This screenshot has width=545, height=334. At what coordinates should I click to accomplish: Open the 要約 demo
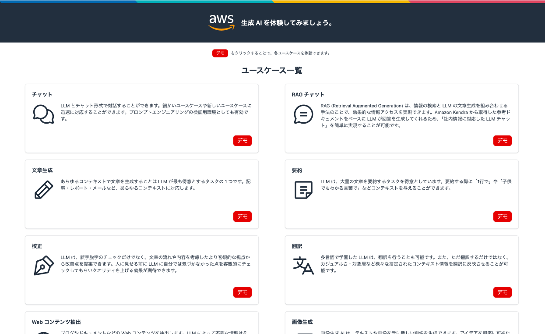pyautogui.click(x=502, y=216)
